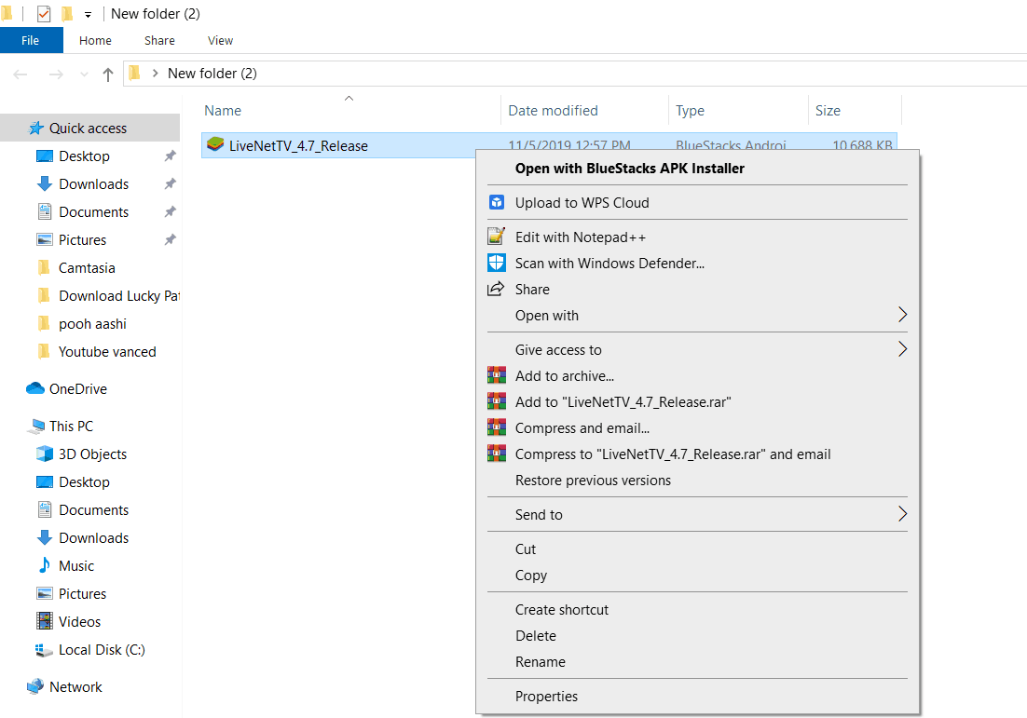
Task: Click the This PC computer icon
Action: click(x=36, y=427)
